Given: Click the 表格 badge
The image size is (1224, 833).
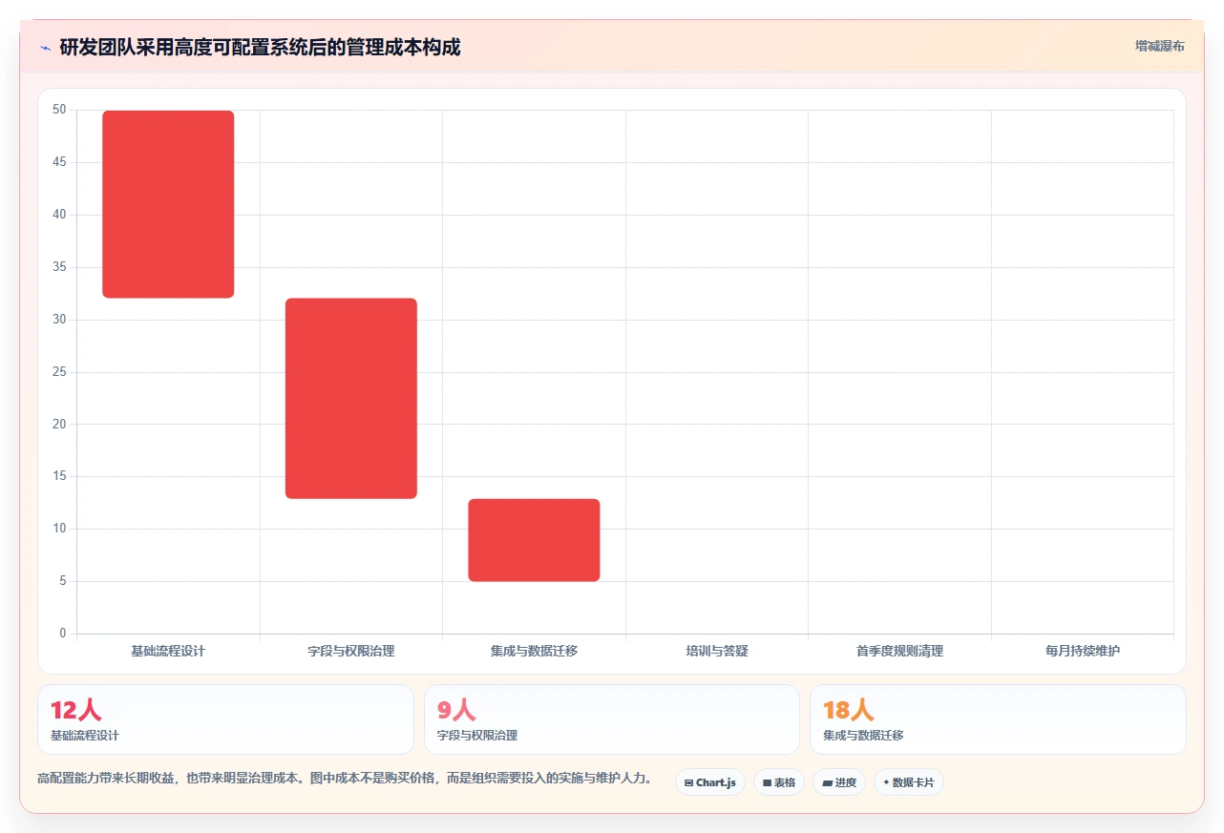Looking at the screenshot, I should [779, 782].
